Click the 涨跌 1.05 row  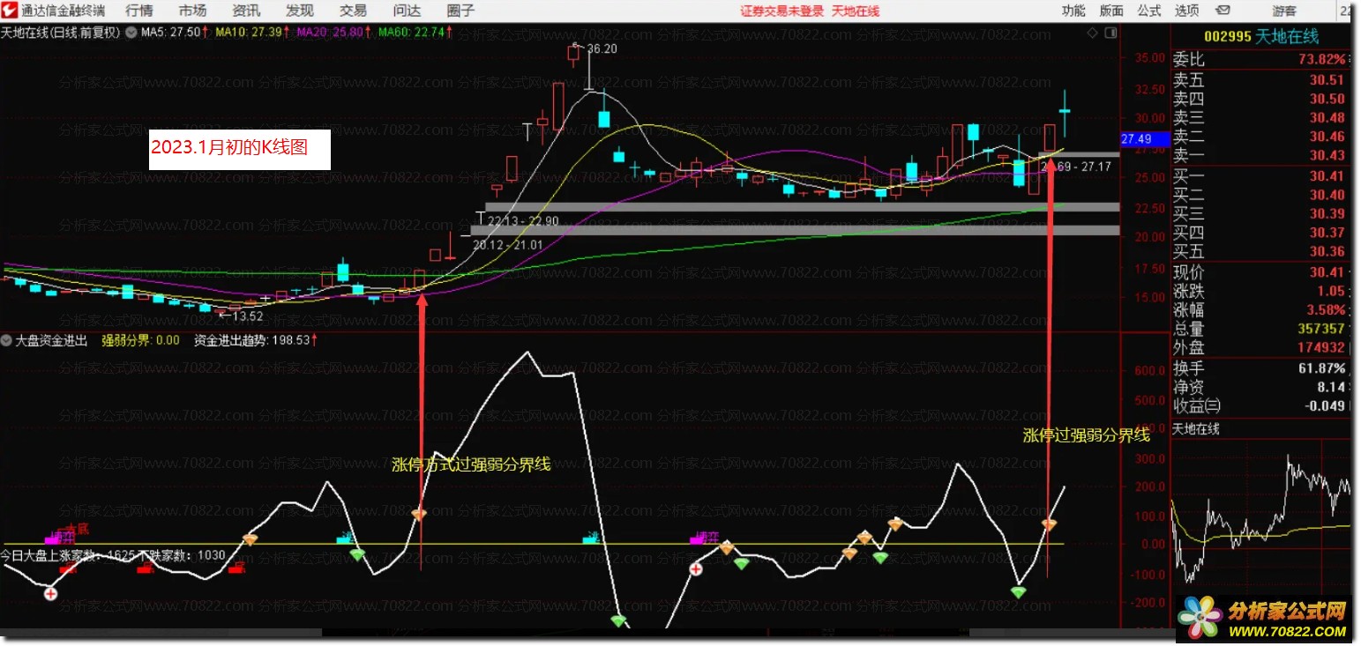(1260, 291)
